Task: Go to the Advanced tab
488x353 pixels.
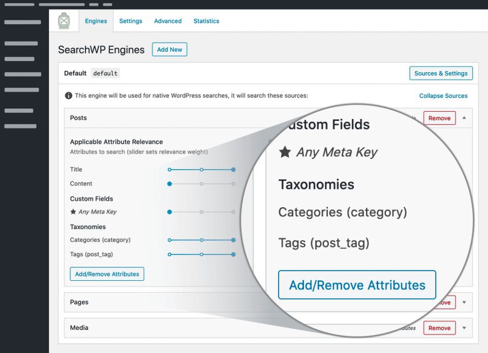Action: [168, 21]
